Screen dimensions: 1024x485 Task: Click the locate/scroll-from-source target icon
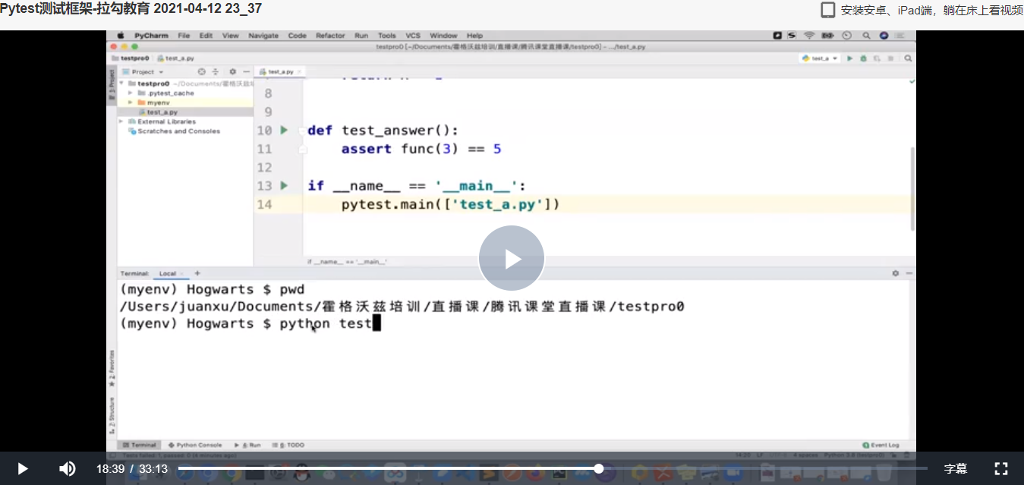click(x=202, y=72)
